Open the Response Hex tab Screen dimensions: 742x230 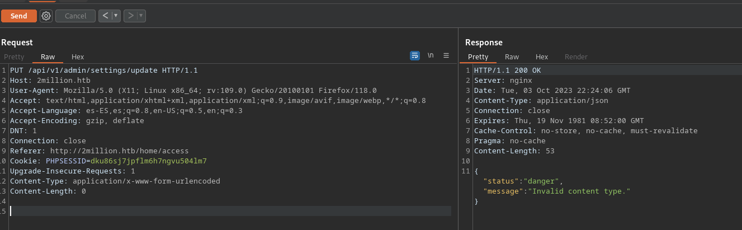pyautogui.click(x=542, y=57)
